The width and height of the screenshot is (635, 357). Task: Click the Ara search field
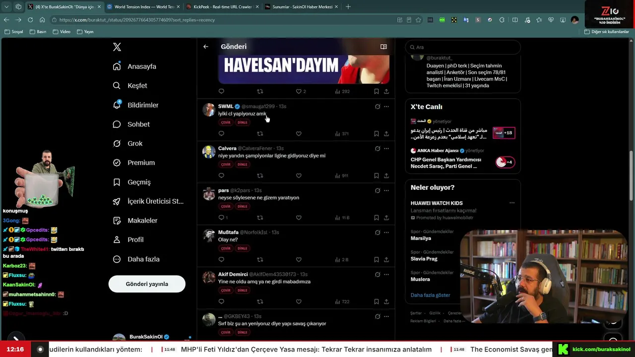[x=463, y=47]
